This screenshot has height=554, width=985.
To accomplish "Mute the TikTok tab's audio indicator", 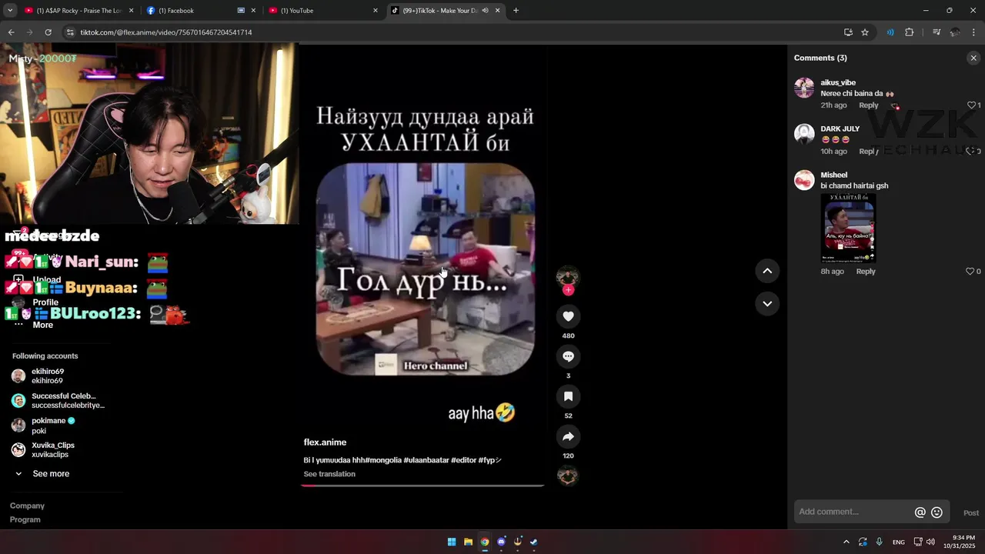I will [485, 11].
